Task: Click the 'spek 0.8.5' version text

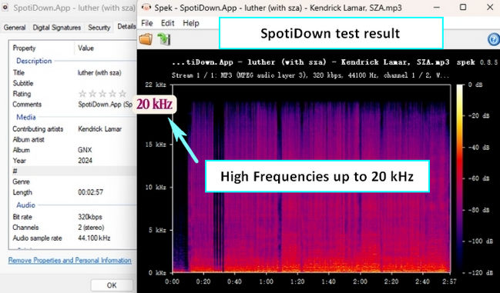Action: pos(477,62)
